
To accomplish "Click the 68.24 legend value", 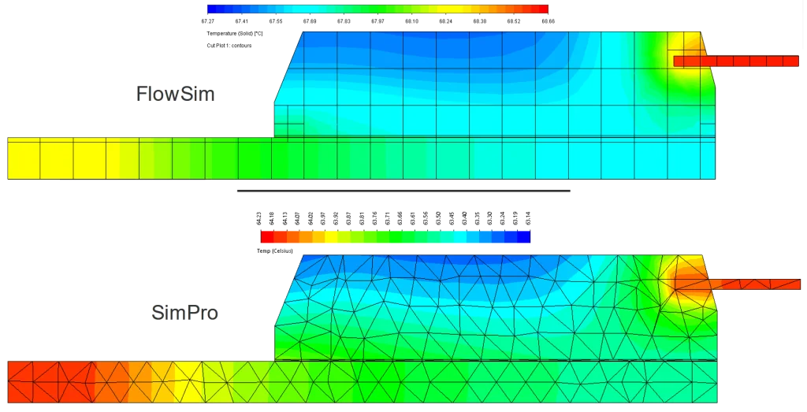I will coord(446,21).
